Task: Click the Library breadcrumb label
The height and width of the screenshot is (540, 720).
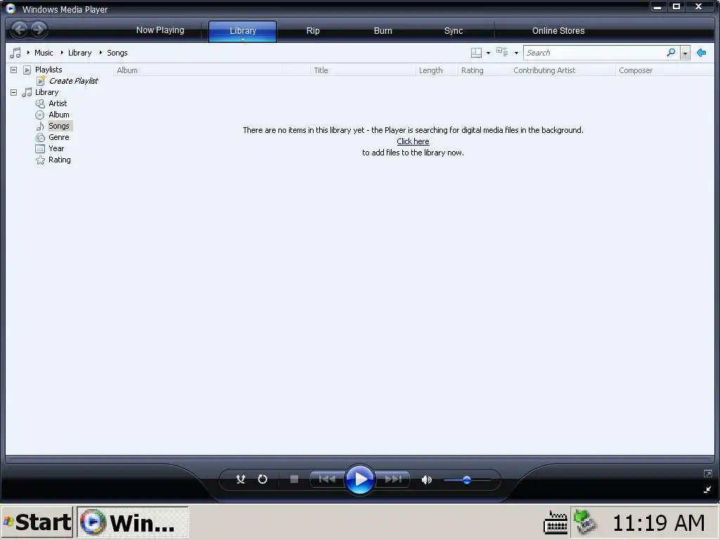Action: pos(80,53)
